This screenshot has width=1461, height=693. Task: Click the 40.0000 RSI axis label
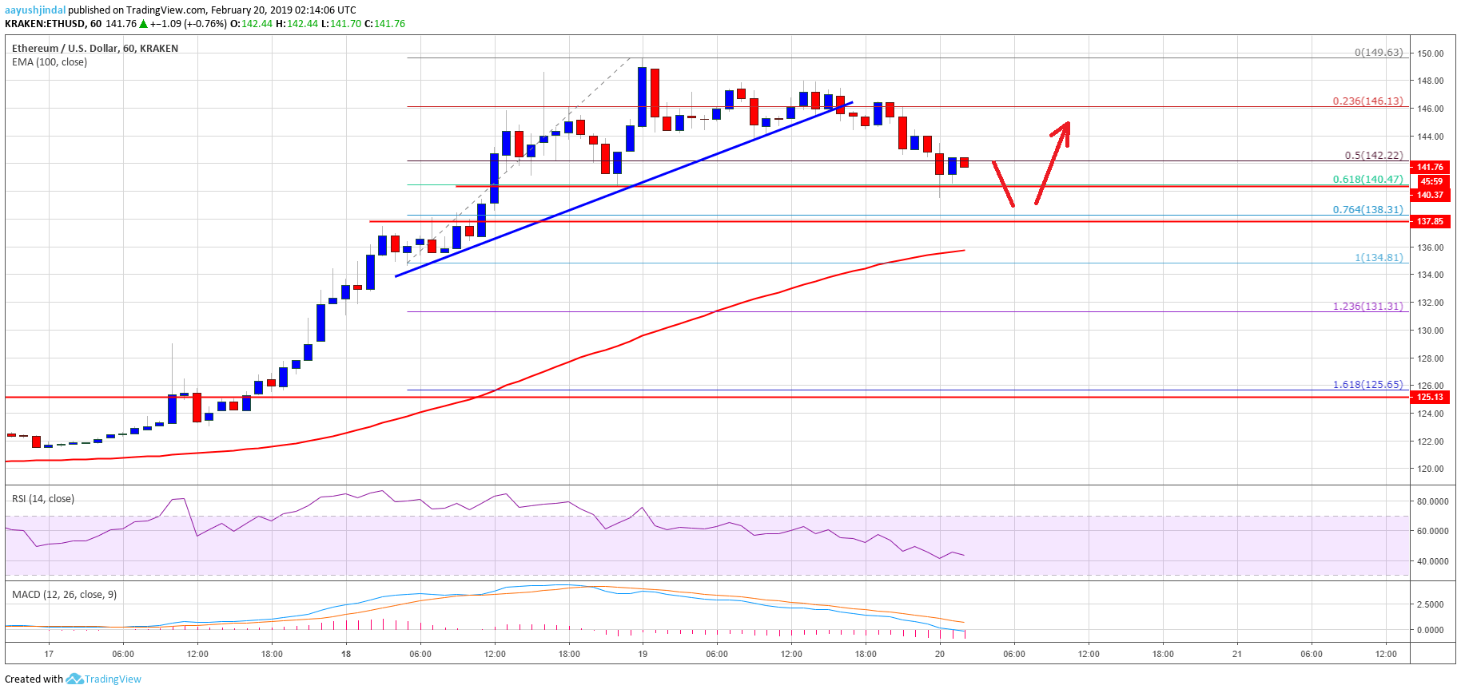pos(1433,561)
